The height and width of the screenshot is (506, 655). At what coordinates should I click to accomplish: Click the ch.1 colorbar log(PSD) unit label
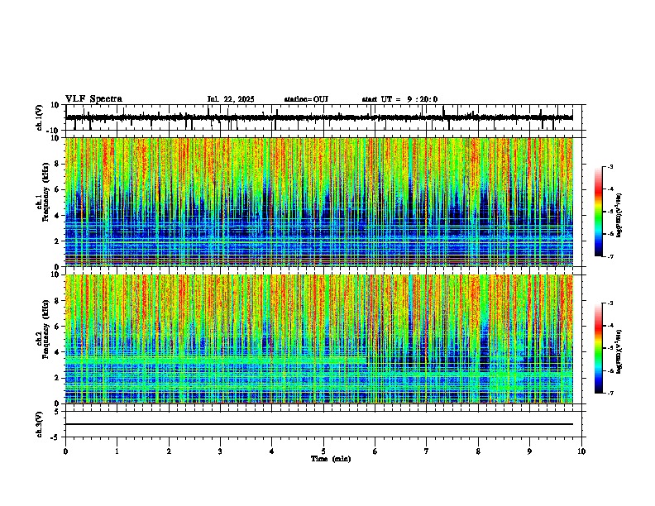(x=619, y=215)
